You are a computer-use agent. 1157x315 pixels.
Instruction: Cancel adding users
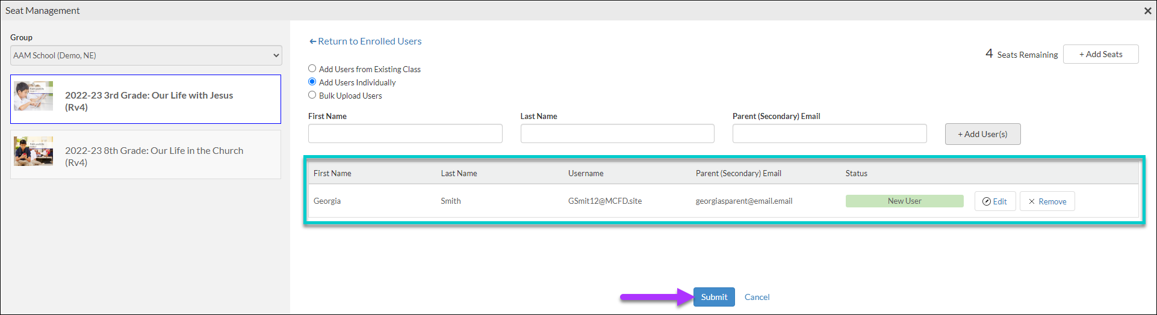757,297
